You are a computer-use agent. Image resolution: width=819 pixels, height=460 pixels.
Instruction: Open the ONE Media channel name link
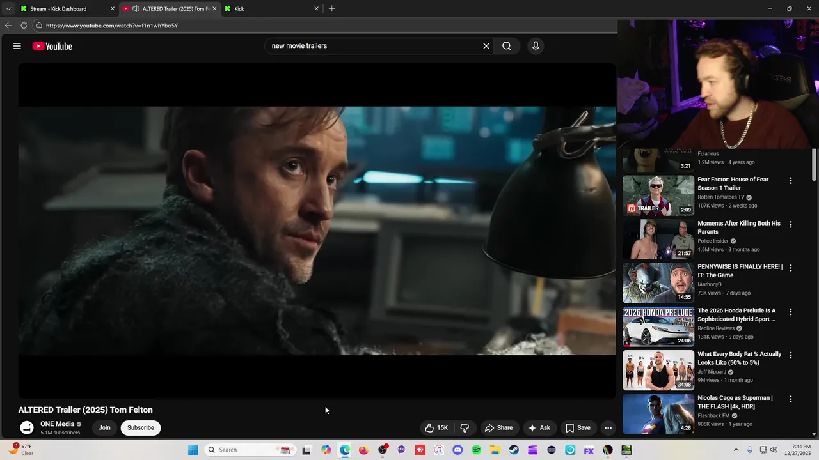point(58,424)
